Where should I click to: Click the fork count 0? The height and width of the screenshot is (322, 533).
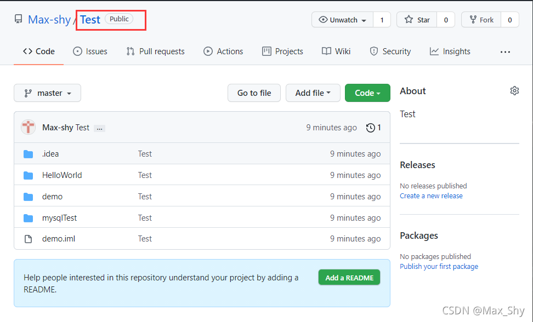509,20
